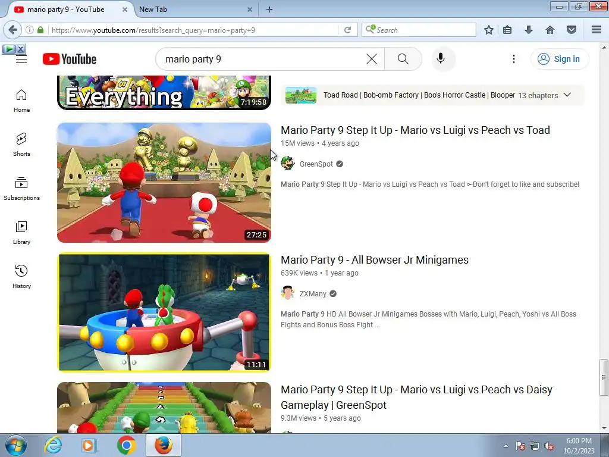
Task: Click the YouTube logo
Action: pyautogui.click(x=70, y=59)
